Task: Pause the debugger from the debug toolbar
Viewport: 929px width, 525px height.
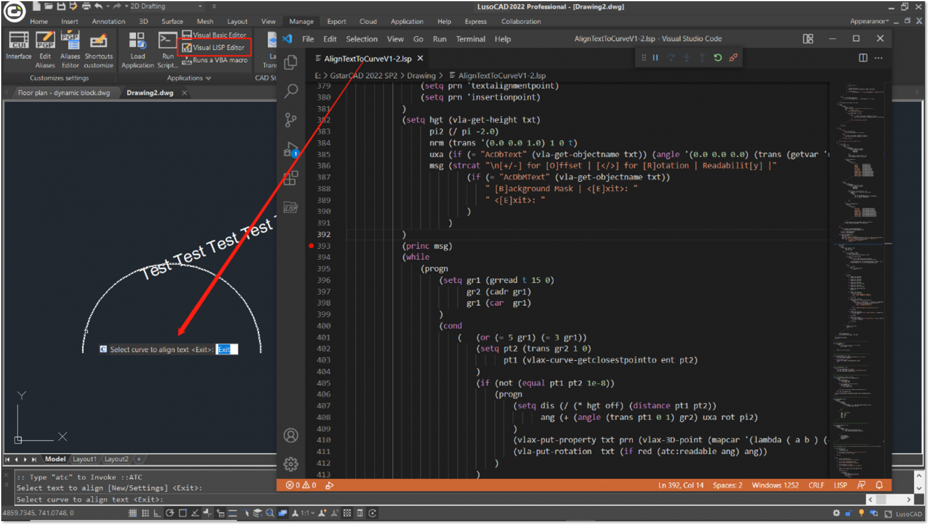Action: [656, 57]
